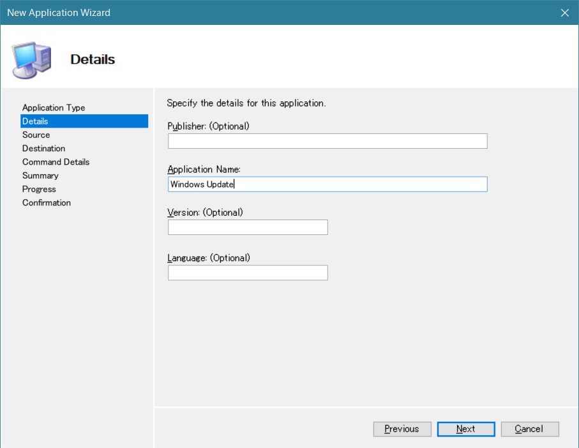Click the 'Language: (Optional)' label
The image size is (579, 448).
click(x=209, y=258)
